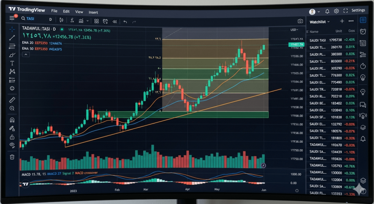The image size is (374, 204).
Task: Add a symbol with the plus button
Action: (x=342, y=21)
